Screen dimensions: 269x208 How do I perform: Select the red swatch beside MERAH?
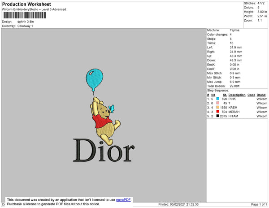(218, 112)
